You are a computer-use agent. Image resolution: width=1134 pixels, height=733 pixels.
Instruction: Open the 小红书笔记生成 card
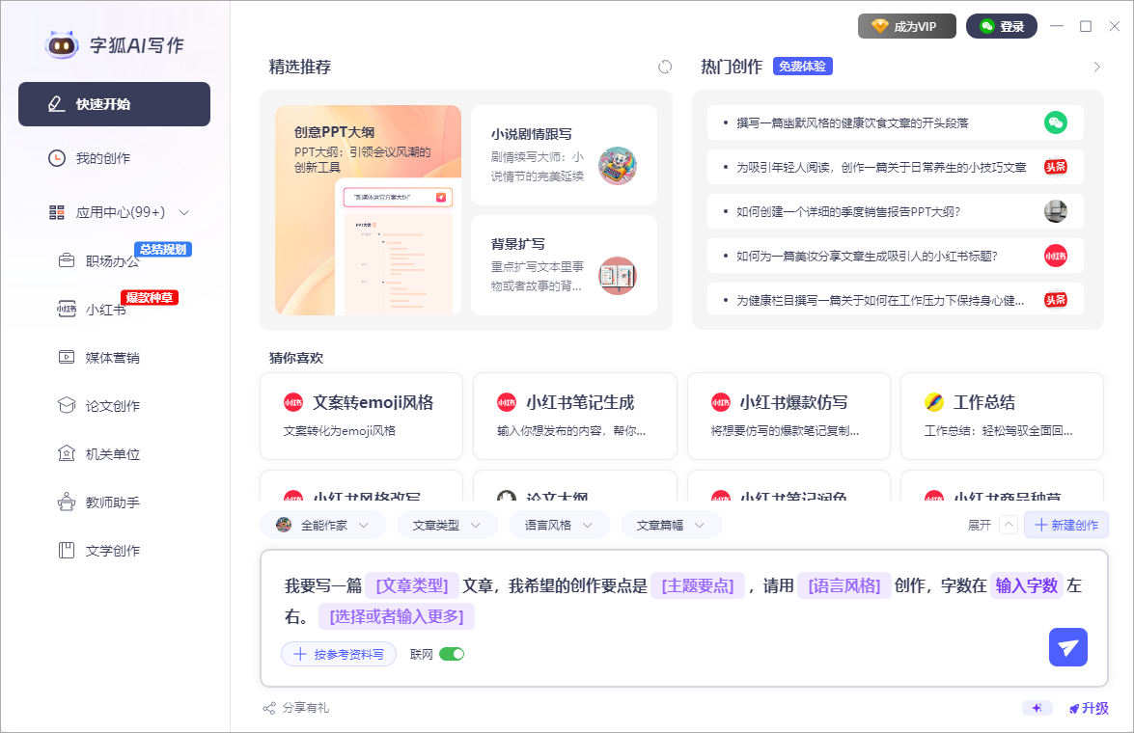[575, 416]
